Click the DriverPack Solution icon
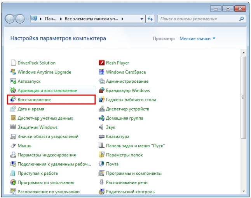 click(13, 63)
